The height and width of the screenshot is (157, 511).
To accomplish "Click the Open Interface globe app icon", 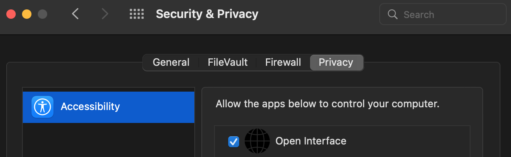I will point(257,141).
